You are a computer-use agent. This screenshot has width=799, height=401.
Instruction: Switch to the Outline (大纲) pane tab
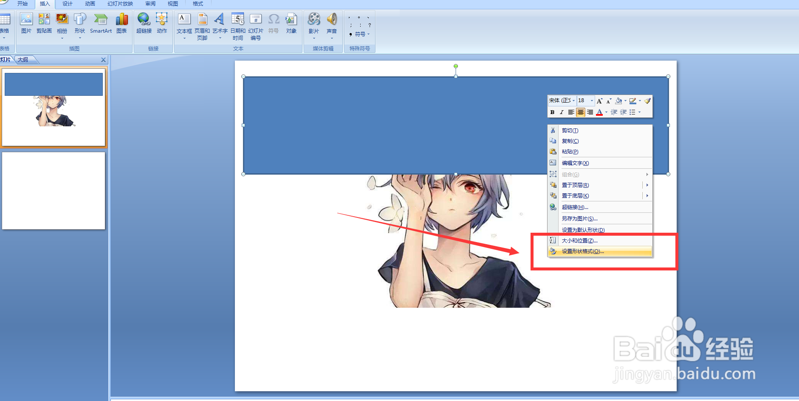(x=24, y=60)
